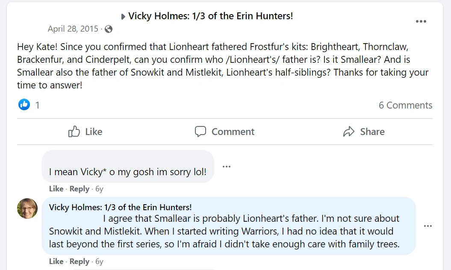451x270 pixels.
Task: Open the April 28, 2015 post timestamp
Action: click(73, 29)
